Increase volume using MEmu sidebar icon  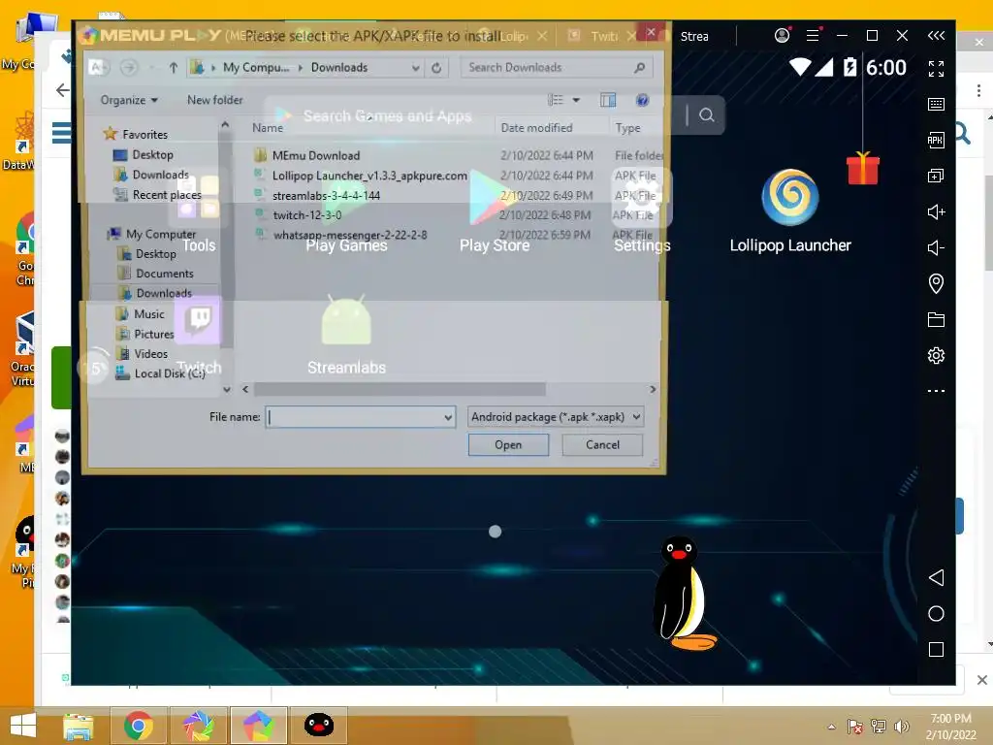tap(936, 211)
